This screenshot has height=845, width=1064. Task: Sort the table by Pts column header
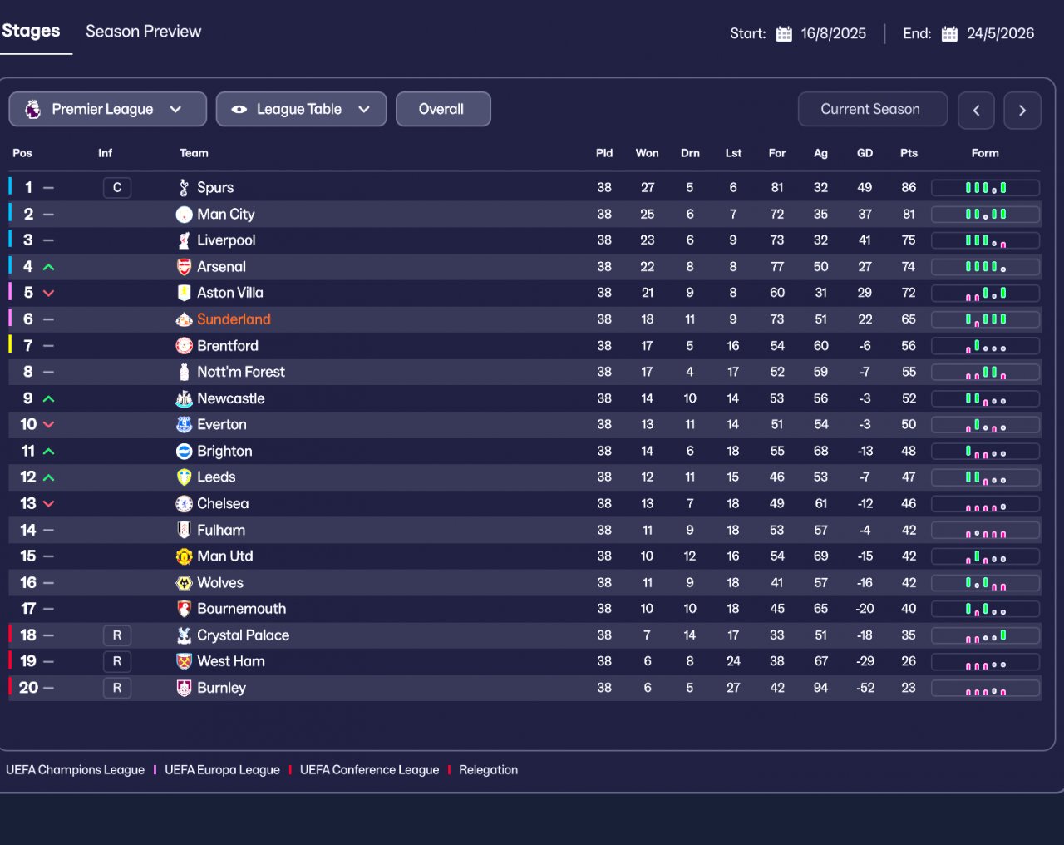point(909,153)
